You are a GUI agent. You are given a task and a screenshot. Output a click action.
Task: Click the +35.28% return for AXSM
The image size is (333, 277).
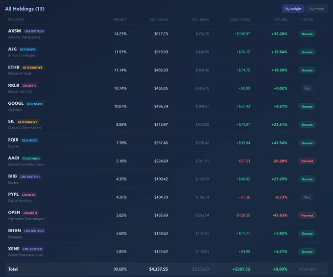[279, 34]
